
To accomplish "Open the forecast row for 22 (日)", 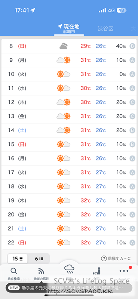I will pyautogui.click(x=69, y=243).
